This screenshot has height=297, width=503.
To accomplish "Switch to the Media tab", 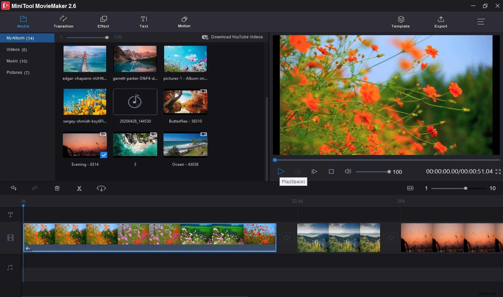I will click(23, 22).
